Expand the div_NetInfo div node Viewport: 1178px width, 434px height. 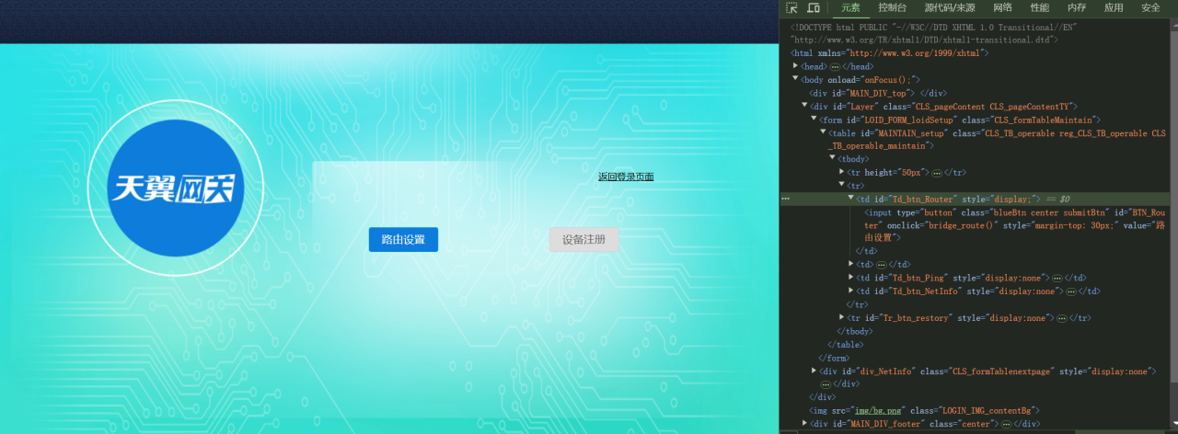pos(814,371)
